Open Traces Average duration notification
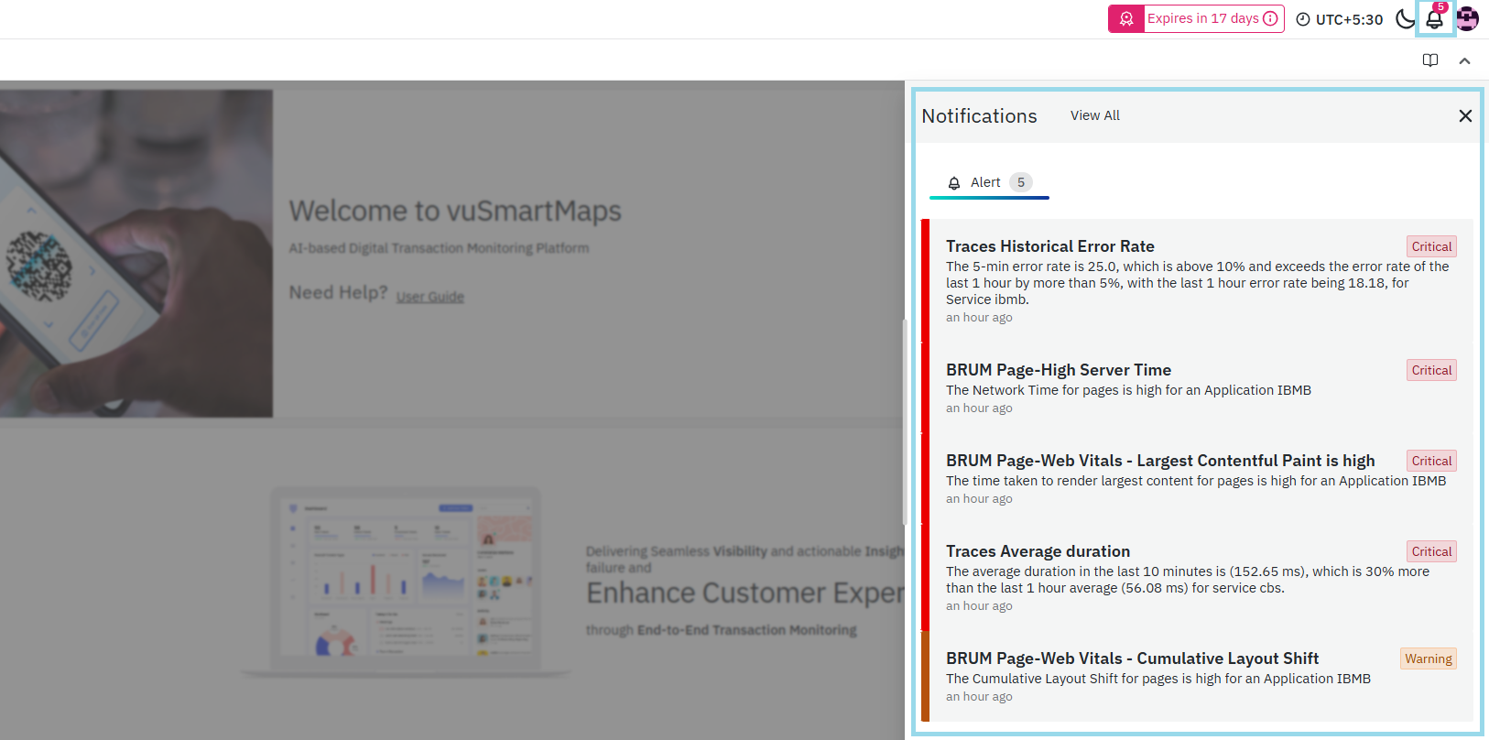 click(1038, 551)
